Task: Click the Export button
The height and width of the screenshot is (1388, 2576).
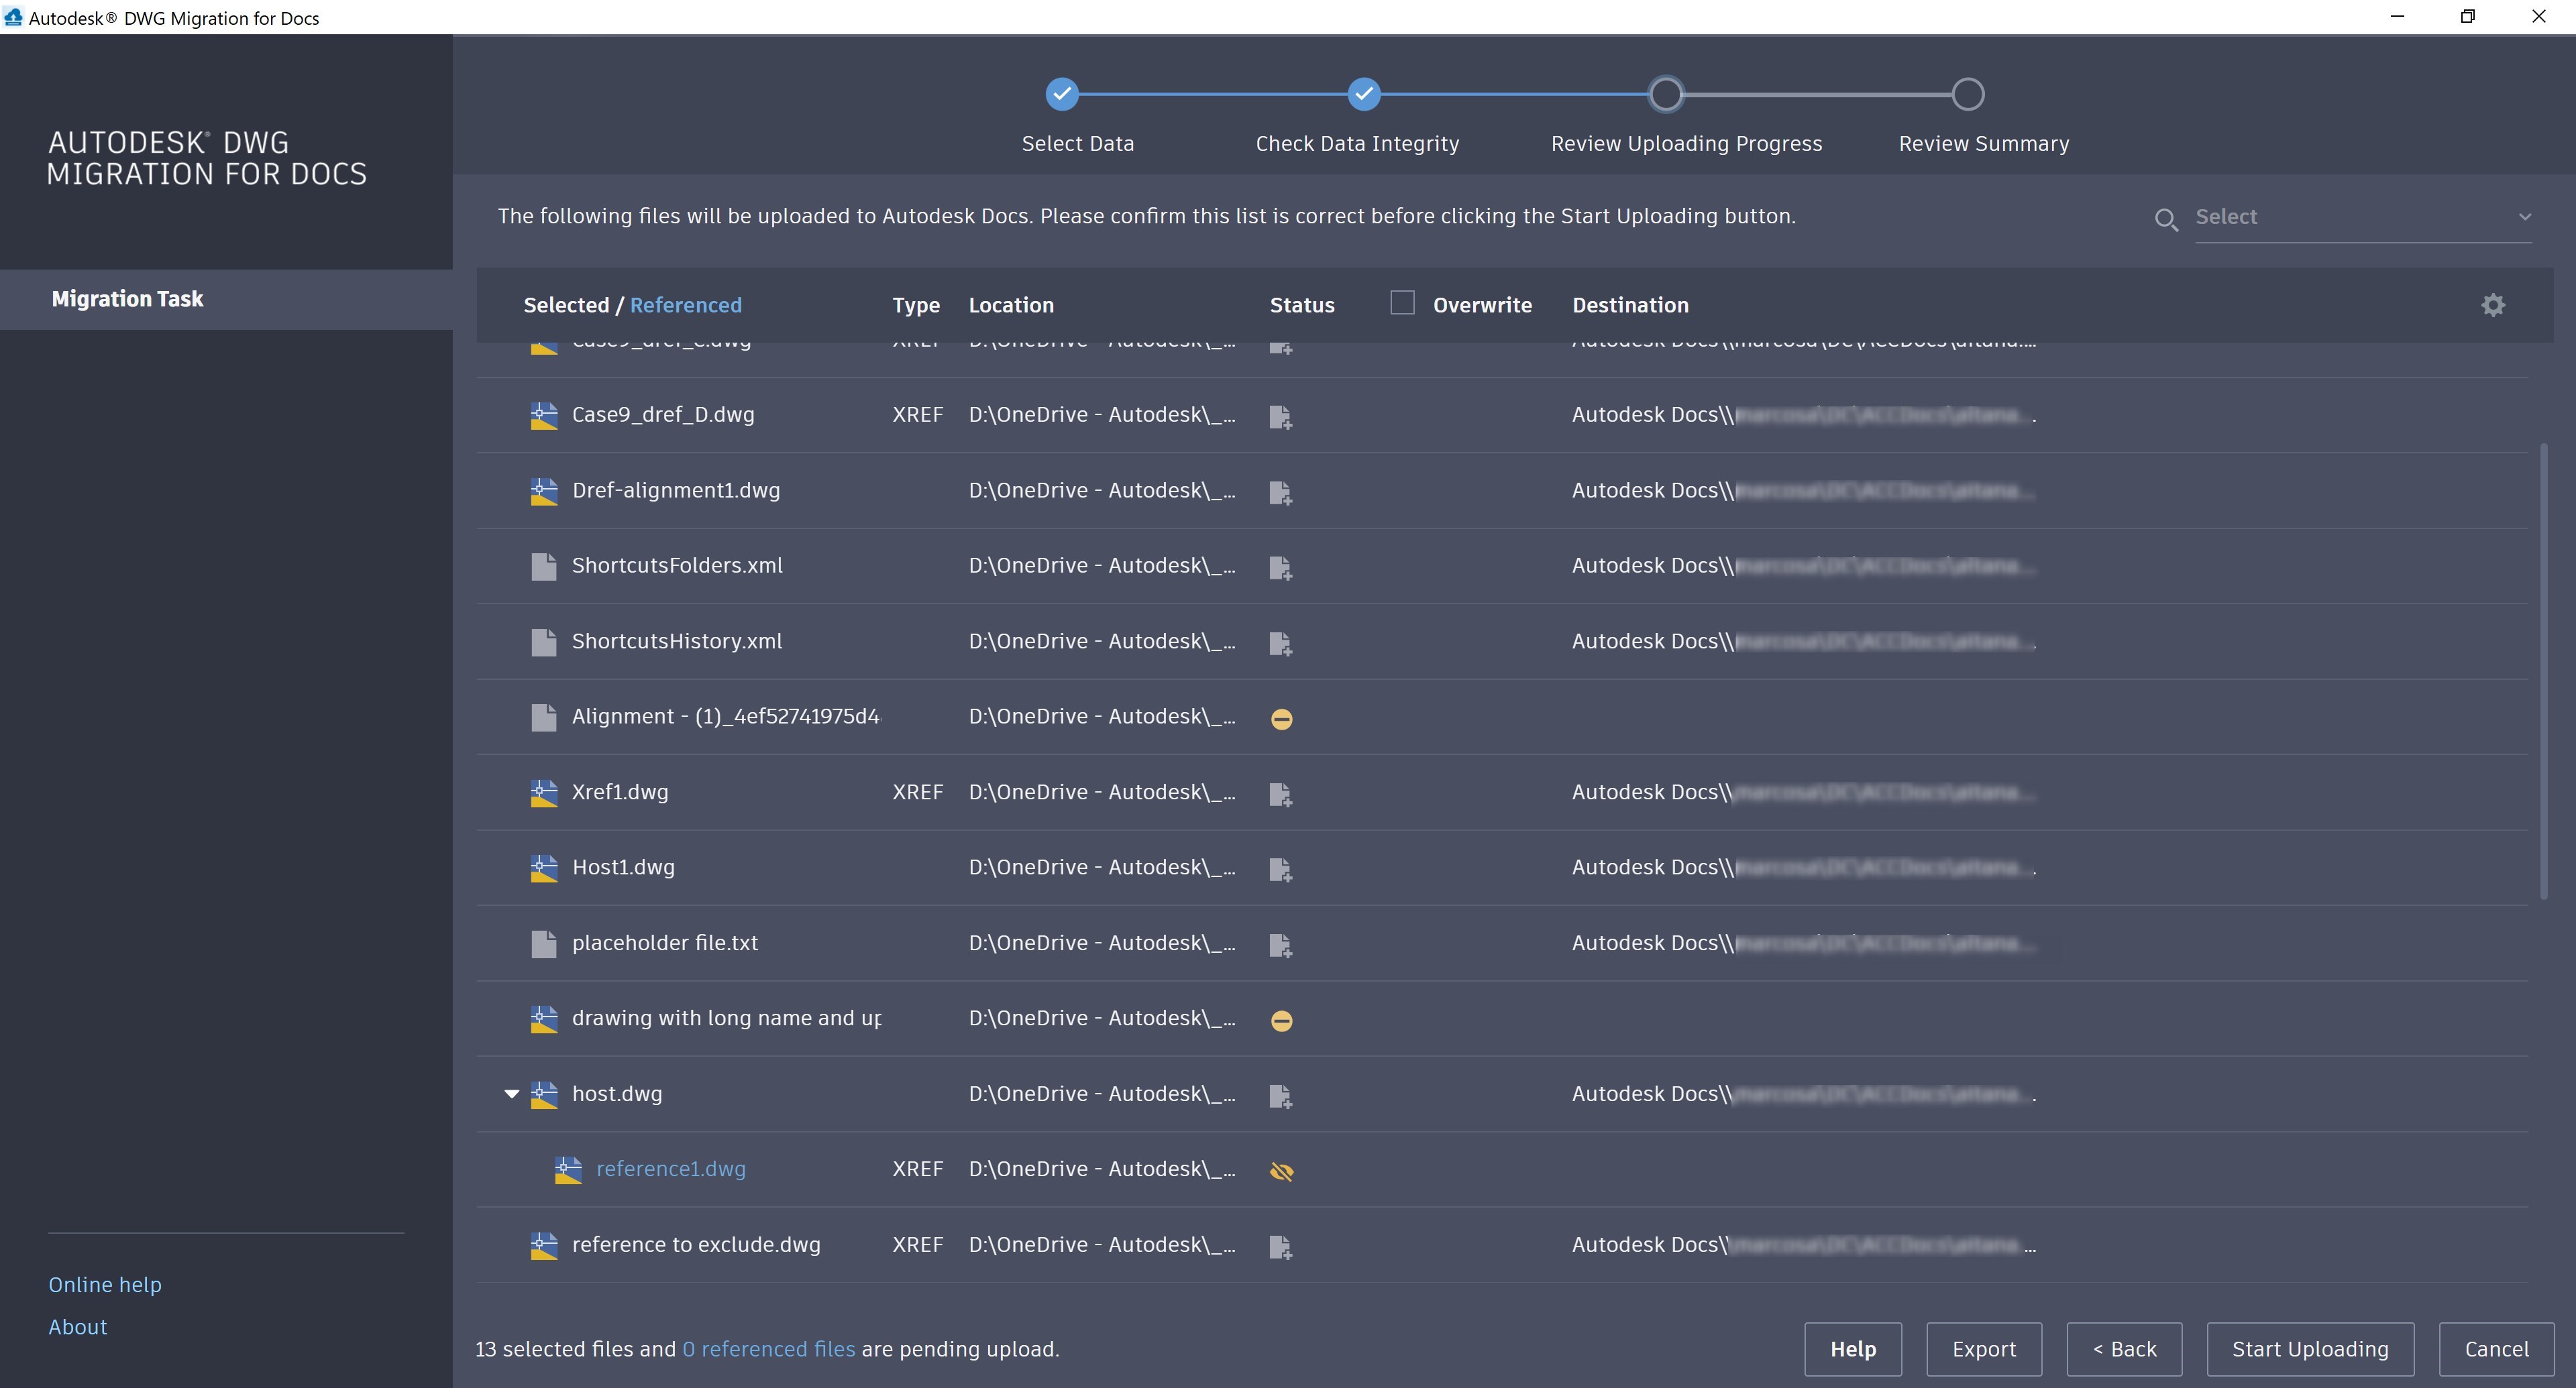Action: click(x=1983, y=1349)
